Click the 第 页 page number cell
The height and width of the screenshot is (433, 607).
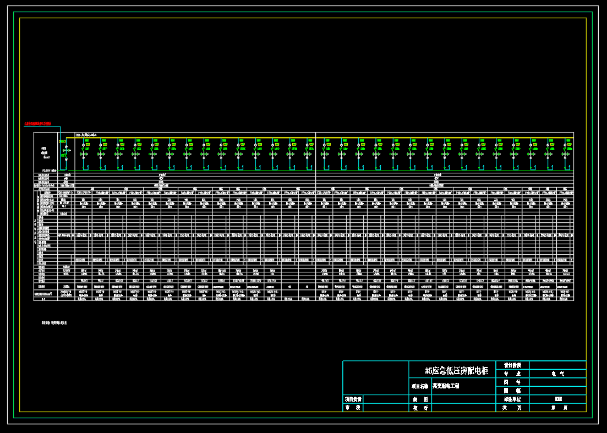click(x=557, y=408)
